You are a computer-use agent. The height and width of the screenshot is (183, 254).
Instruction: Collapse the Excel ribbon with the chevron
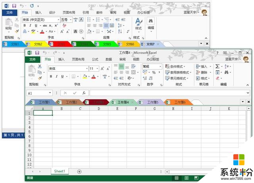(248, 85)
